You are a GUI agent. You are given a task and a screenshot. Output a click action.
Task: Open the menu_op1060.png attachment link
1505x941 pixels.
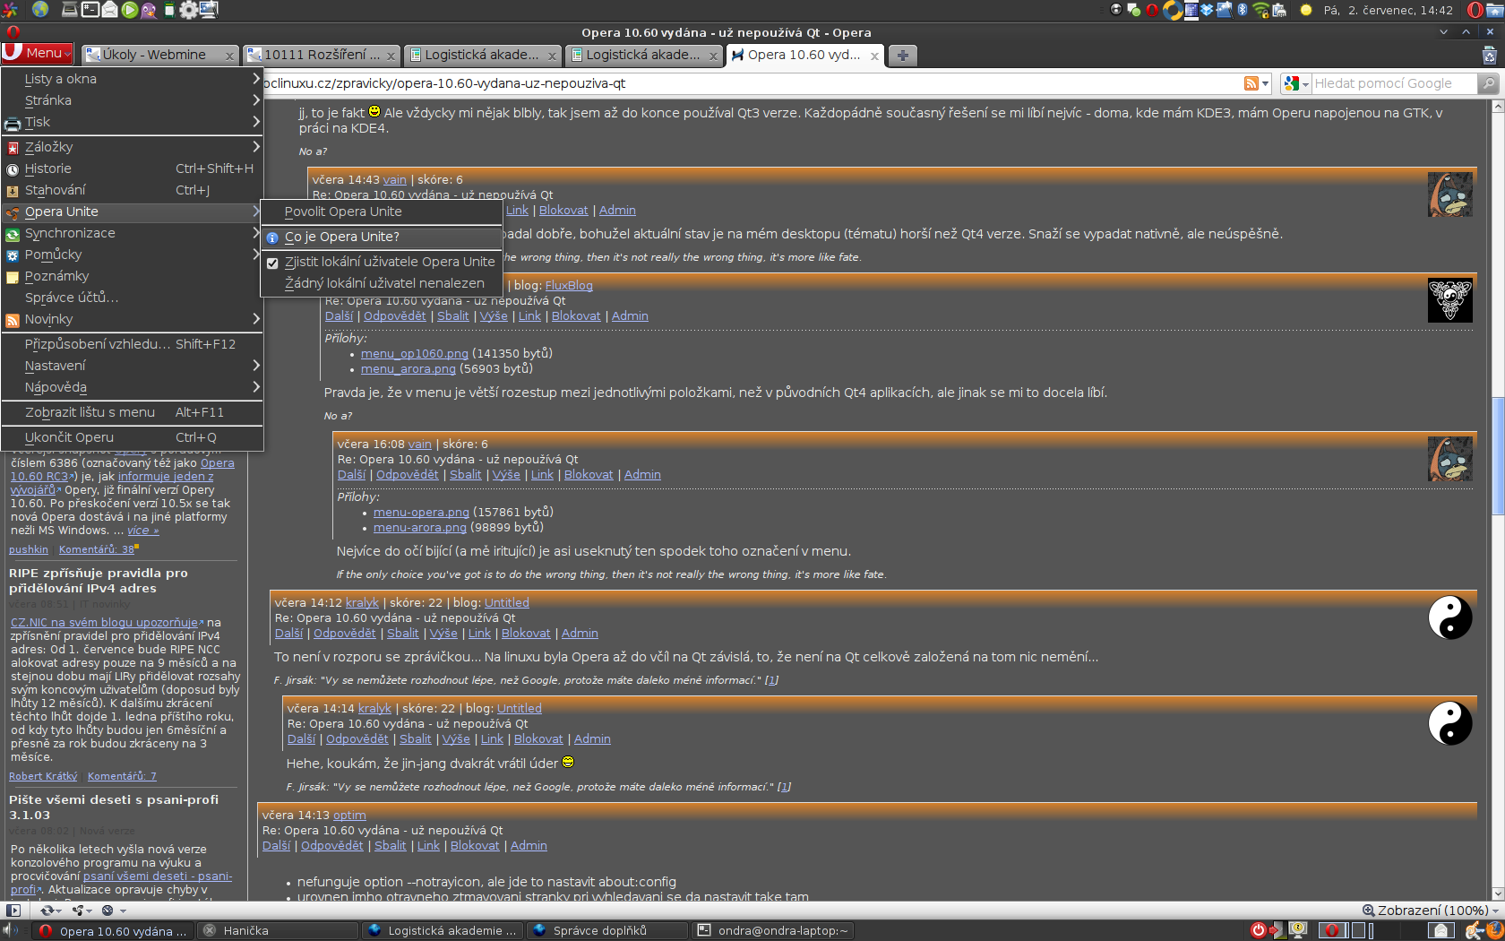click(x=415, y=354)
